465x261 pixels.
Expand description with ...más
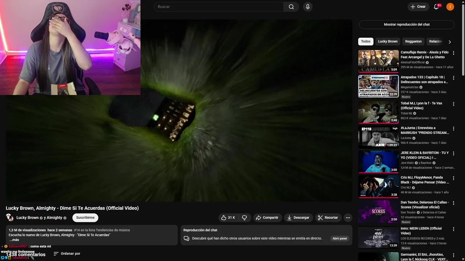pos(14,240)
